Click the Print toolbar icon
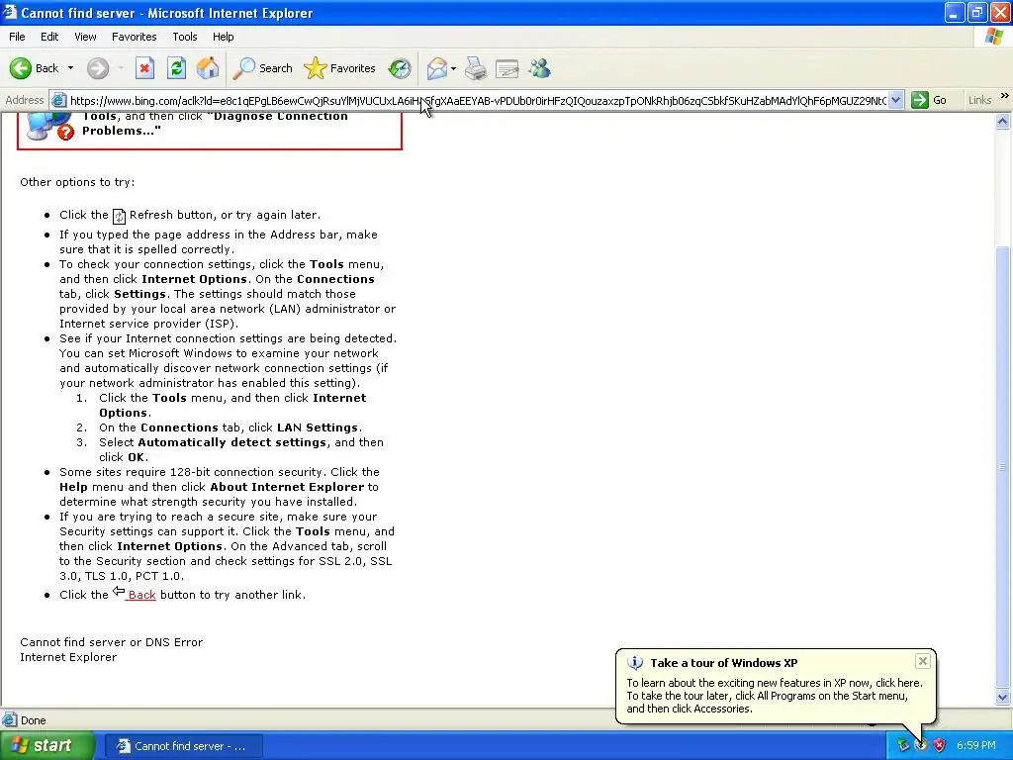1013x760 pixels. (x=476, y=68)
